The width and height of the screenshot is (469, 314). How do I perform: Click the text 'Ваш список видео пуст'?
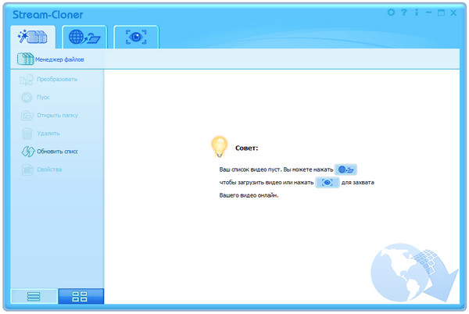coord(250,169)
